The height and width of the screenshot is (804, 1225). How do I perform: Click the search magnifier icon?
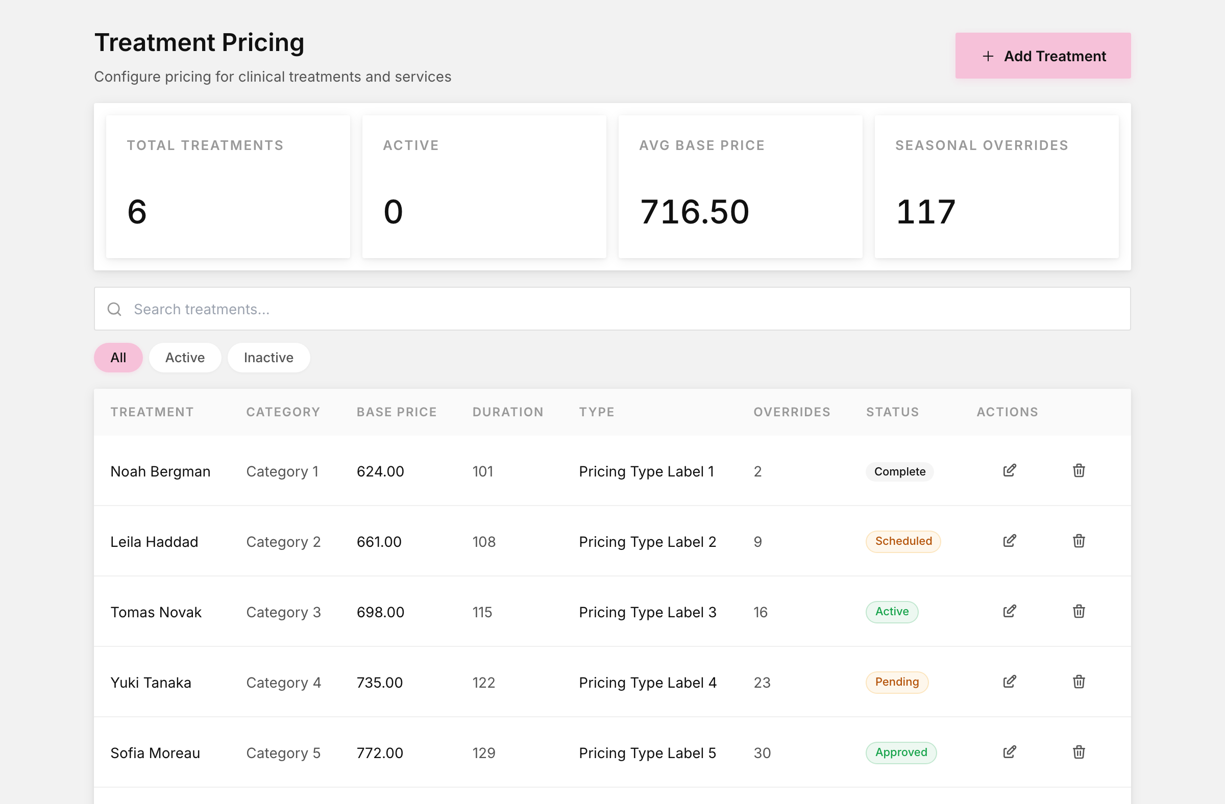(114, 309)
